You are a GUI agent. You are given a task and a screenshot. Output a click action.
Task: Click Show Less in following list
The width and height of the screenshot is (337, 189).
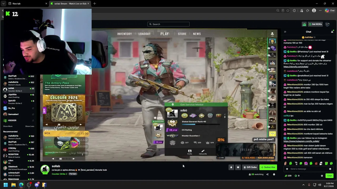click(30, 126)
